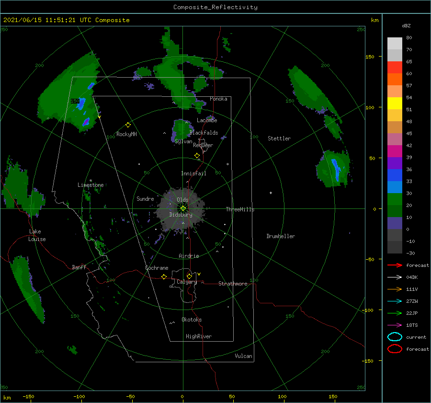Click the purple storm core northwest of RockyMH

click(x=86, y=122)
